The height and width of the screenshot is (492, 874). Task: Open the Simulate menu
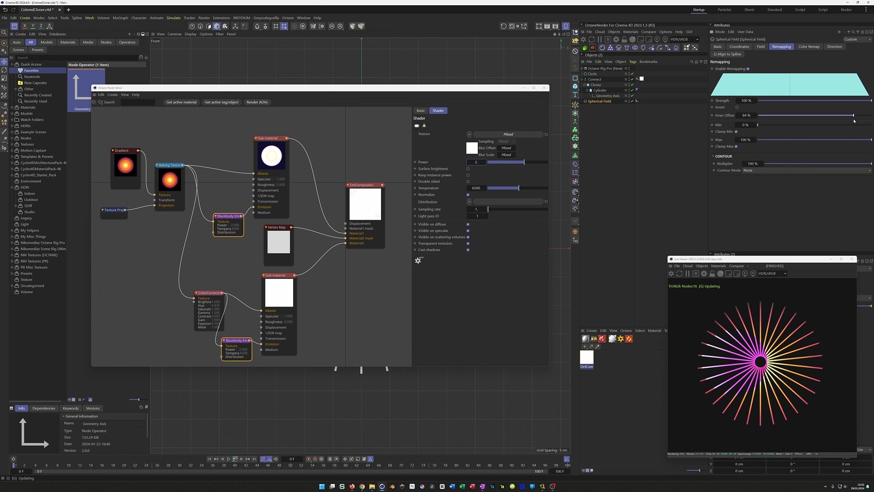point(173,18)
